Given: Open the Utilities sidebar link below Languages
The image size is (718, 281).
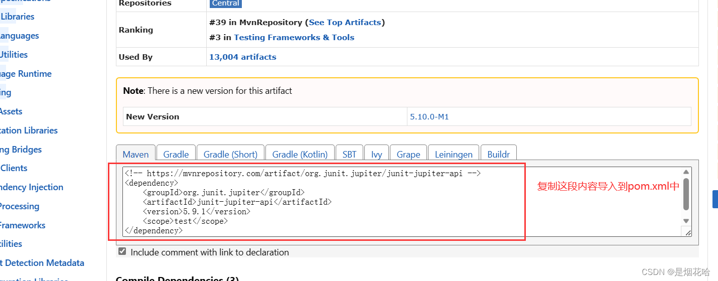Looking at the screenshot, I should [14, 55].
